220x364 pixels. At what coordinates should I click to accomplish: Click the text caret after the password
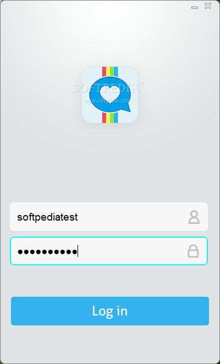coord(78,251)
